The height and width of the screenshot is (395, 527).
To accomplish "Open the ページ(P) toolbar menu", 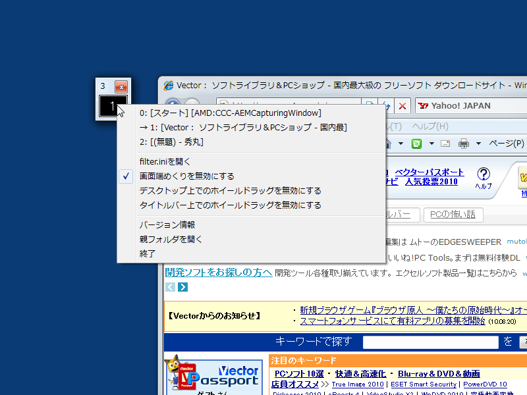I will (507, 144).
